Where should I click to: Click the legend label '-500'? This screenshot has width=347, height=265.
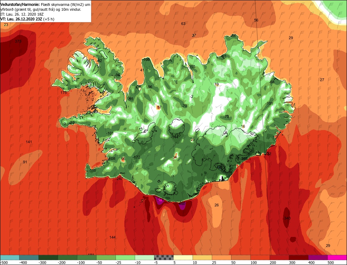click(x=4, y=263)
